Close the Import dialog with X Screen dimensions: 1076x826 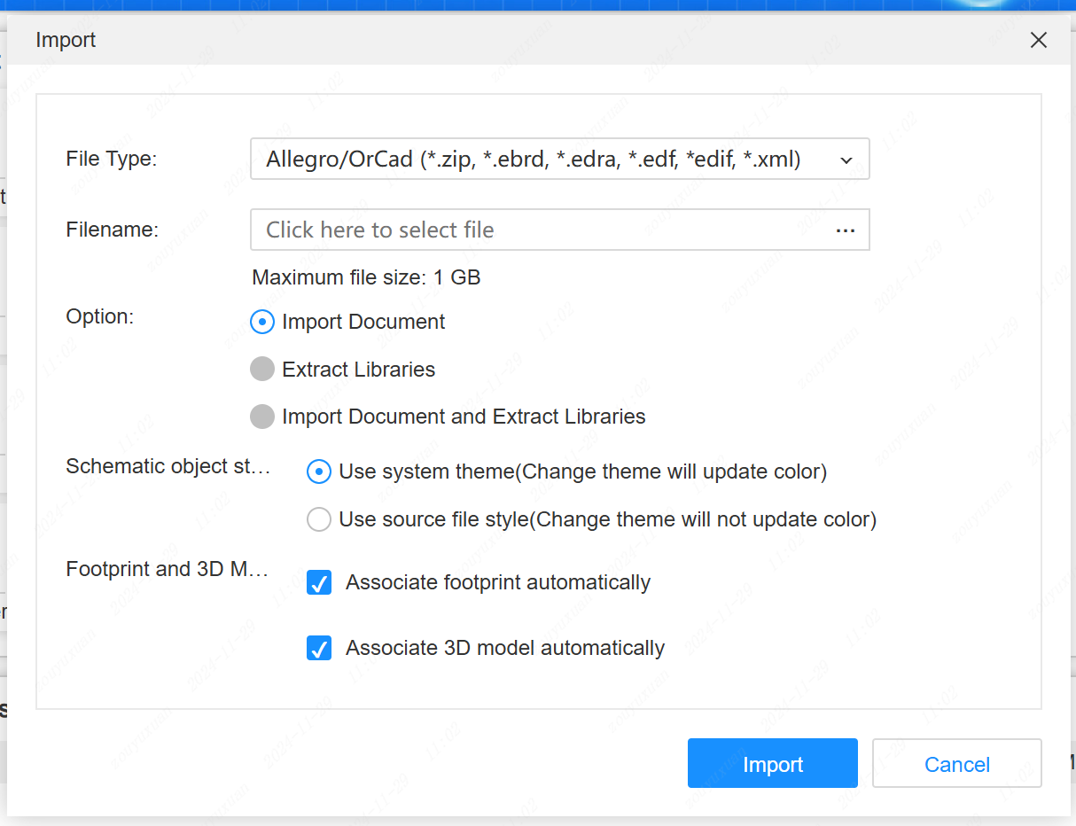click(1039, 40)
